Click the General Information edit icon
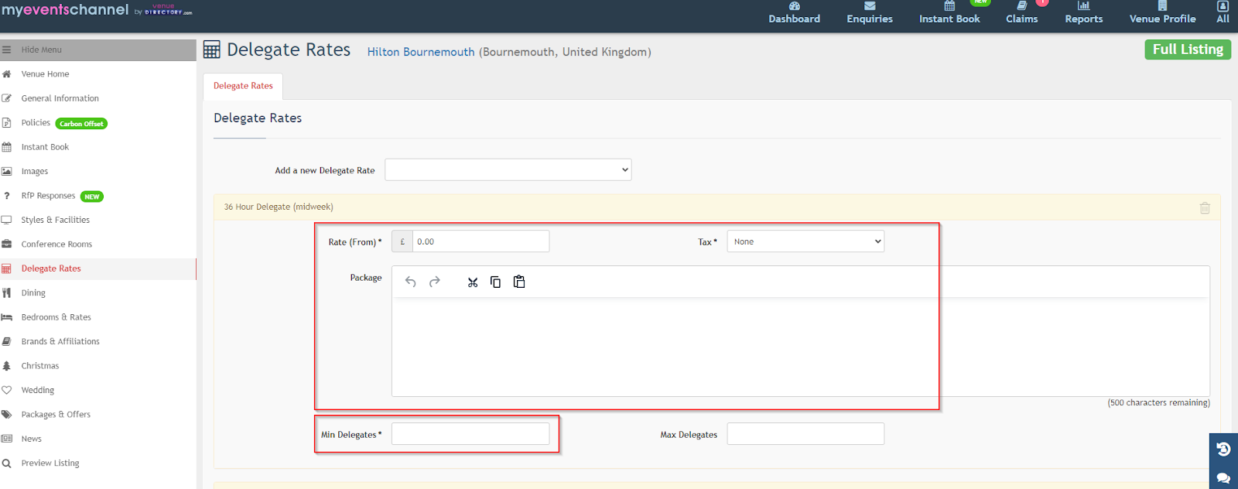 pyautogui.click(x=6, y=98)
